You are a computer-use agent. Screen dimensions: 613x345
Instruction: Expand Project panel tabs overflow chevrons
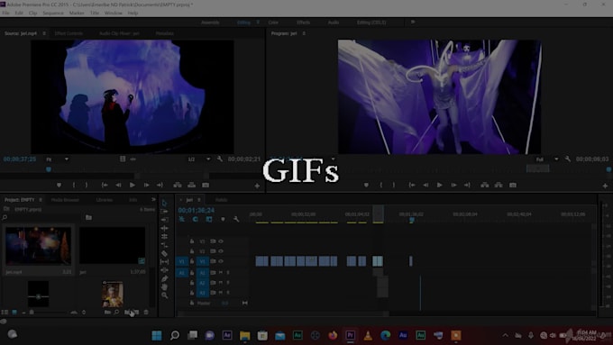tap(153, 200)
